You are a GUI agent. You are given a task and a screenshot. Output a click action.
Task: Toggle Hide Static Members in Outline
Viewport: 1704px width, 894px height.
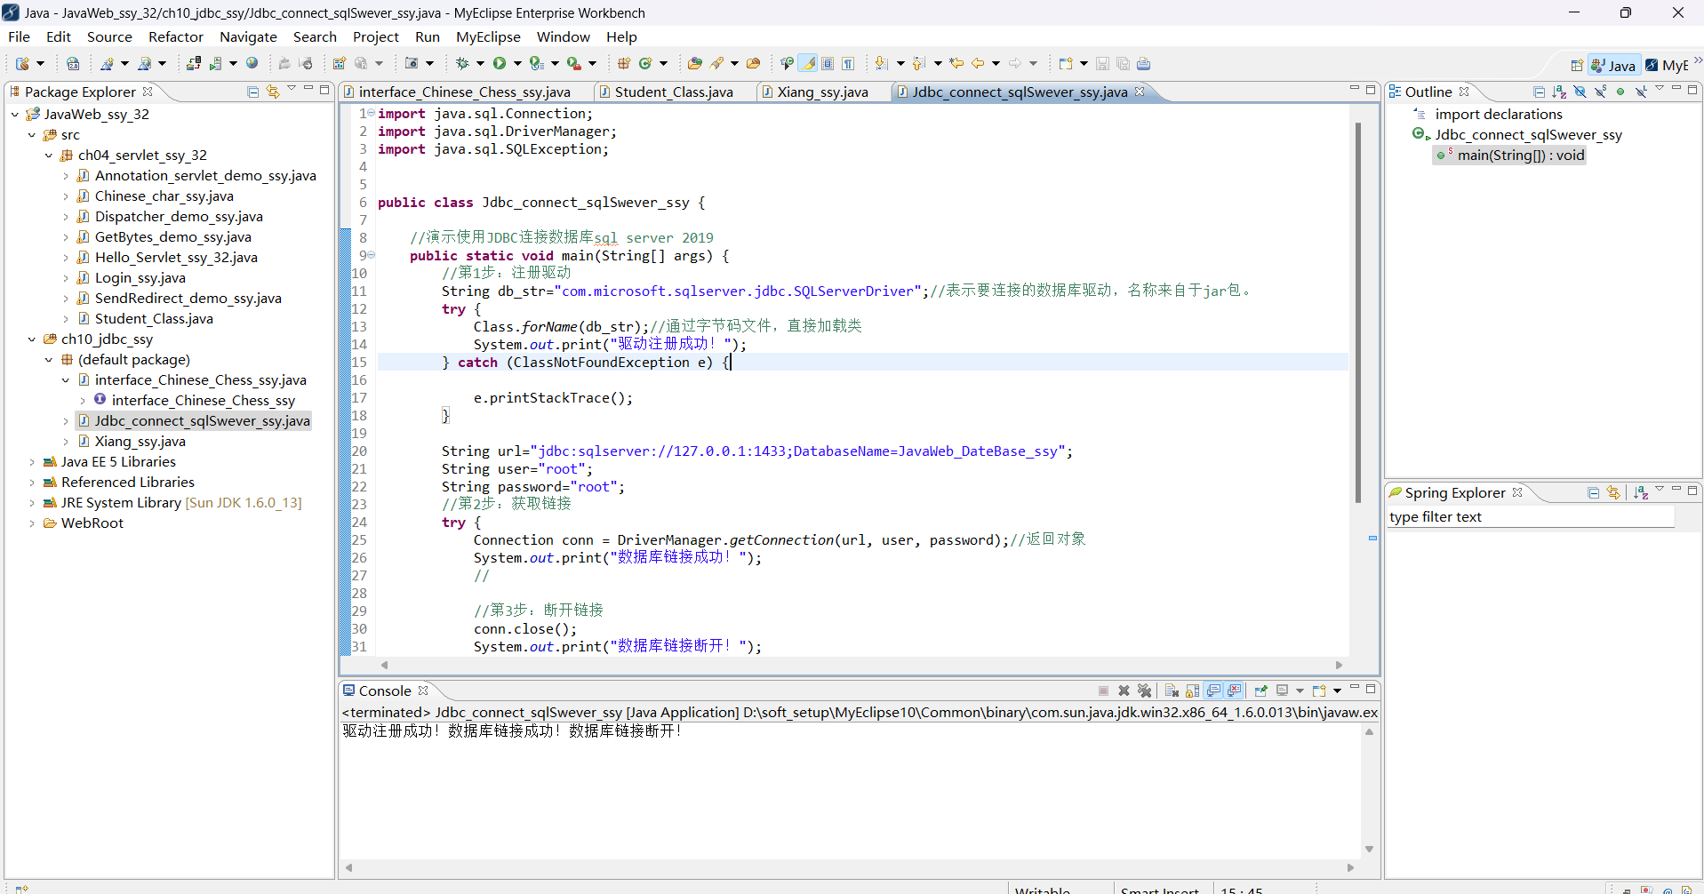point(1600,92)
